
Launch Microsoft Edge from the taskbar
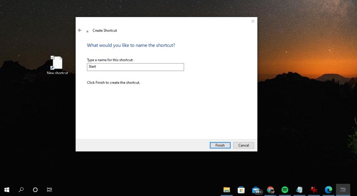click(x=328, y=190)
